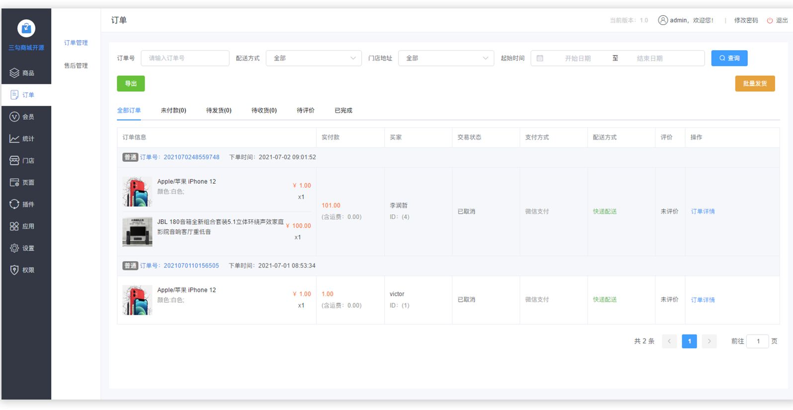Click the 结束日期 end date field
Screen dimensions: 793x410
[649, 58]
